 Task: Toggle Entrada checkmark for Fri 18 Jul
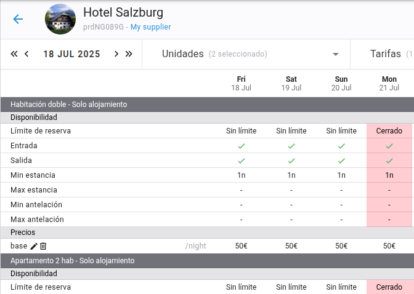[x=241, y=146]
